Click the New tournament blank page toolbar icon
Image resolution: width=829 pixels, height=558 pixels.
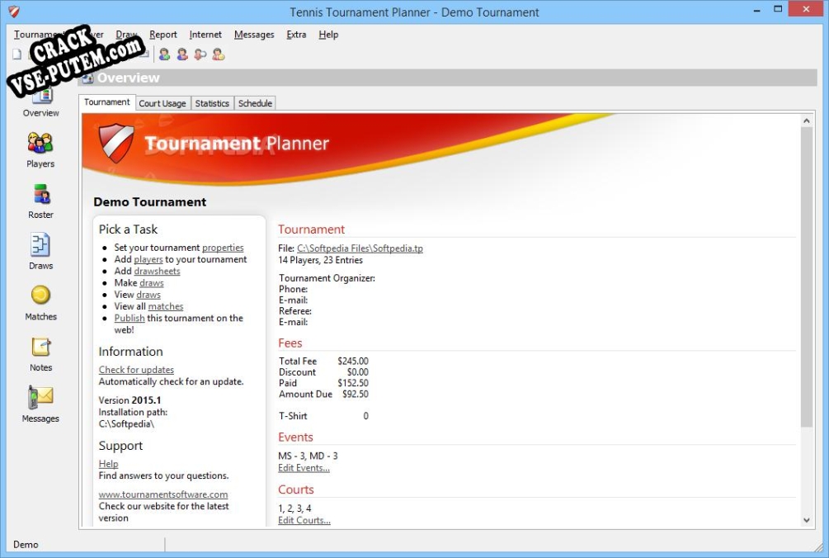click(17, 54)
